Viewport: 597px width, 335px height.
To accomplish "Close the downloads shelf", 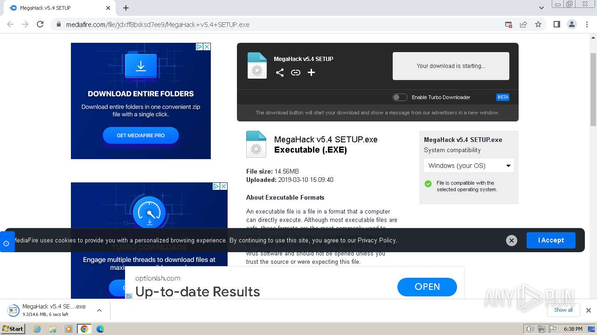I will click(589, 310).
